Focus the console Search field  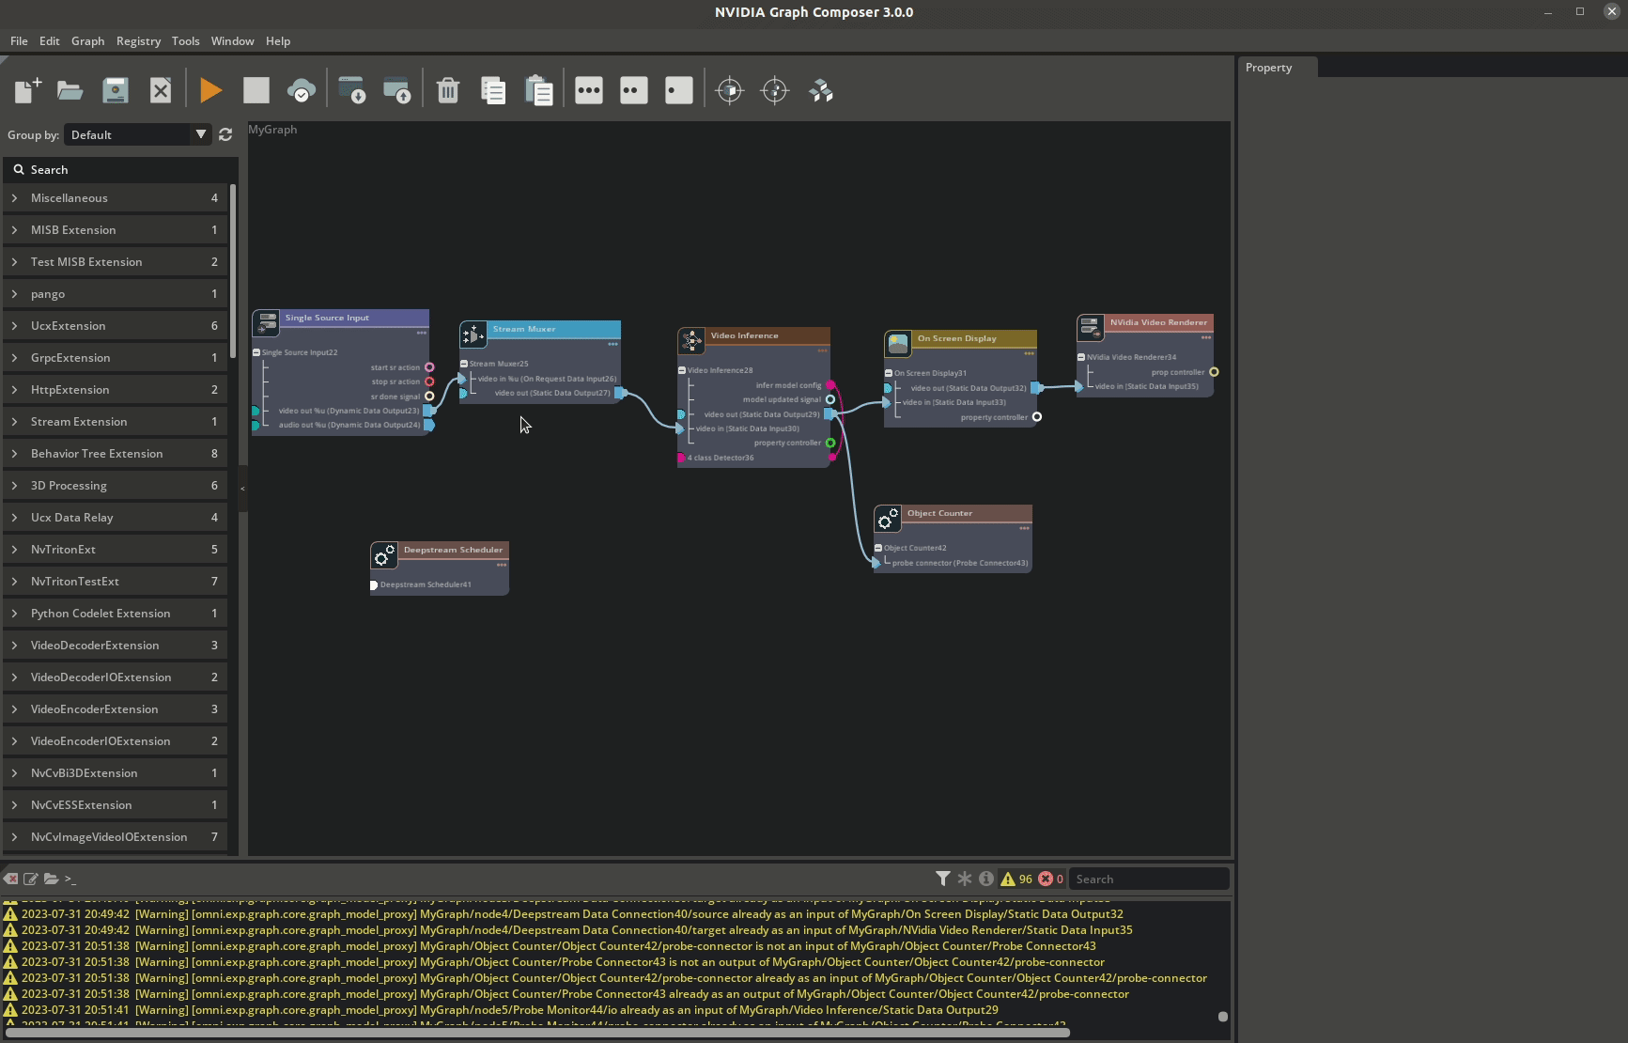point(1149,879)
